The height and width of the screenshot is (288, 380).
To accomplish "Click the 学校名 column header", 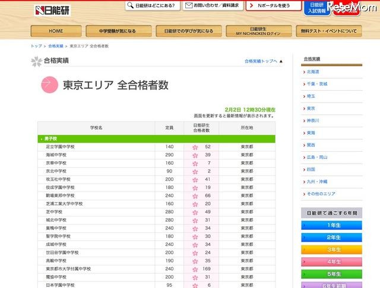I will 96,127.
